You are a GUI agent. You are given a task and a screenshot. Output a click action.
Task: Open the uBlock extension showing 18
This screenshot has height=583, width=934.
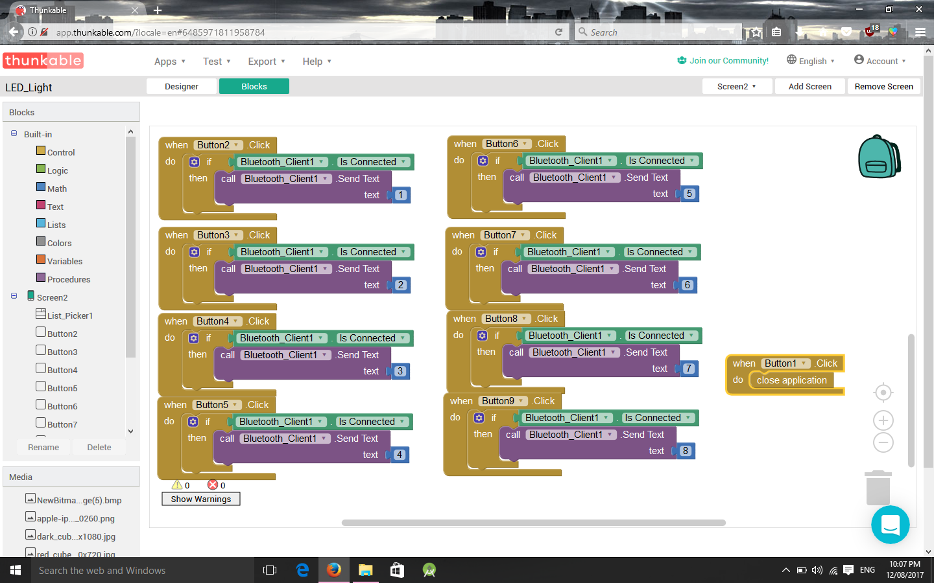tap(871, 31)
